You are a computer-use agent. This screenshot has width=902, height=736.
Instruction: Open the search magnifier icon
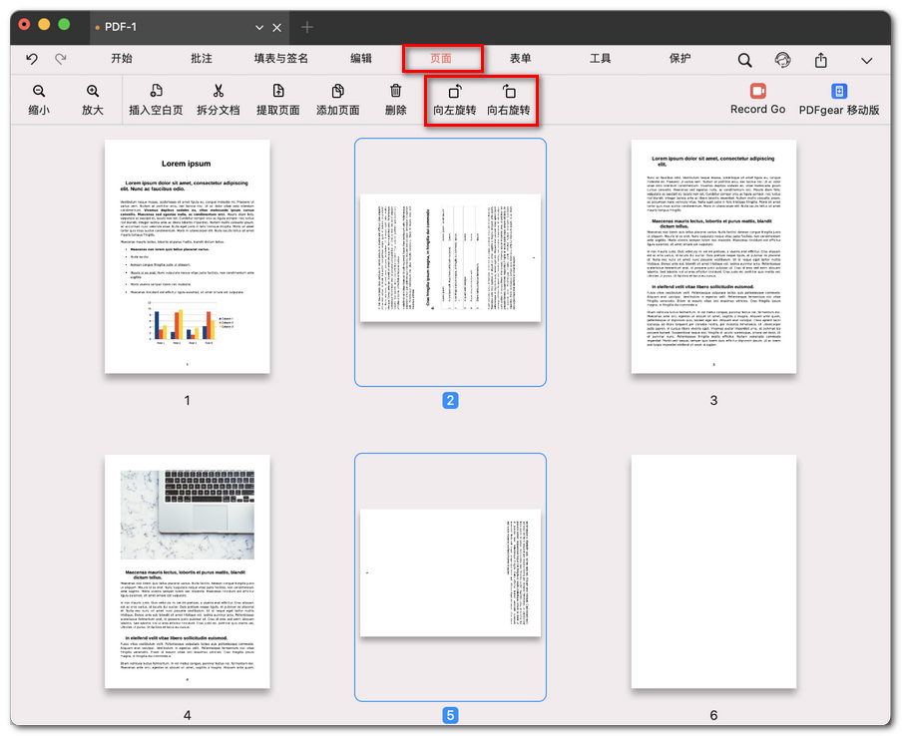coord(744,59)
